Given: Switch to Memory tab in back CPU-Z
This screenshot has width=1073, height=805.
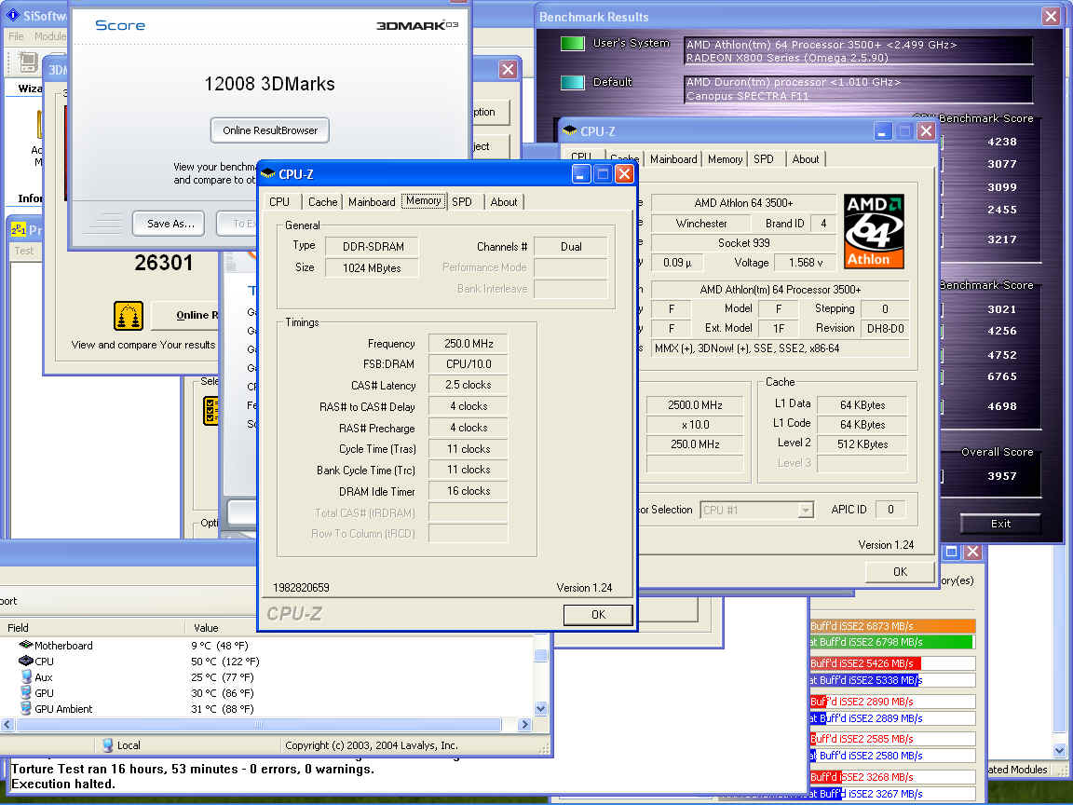Looking at the screenshot, I should tap(726, 158).
